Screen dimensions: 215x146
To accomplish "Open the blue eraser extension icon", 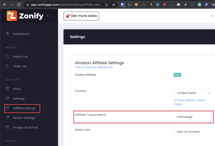I will 186,5.
